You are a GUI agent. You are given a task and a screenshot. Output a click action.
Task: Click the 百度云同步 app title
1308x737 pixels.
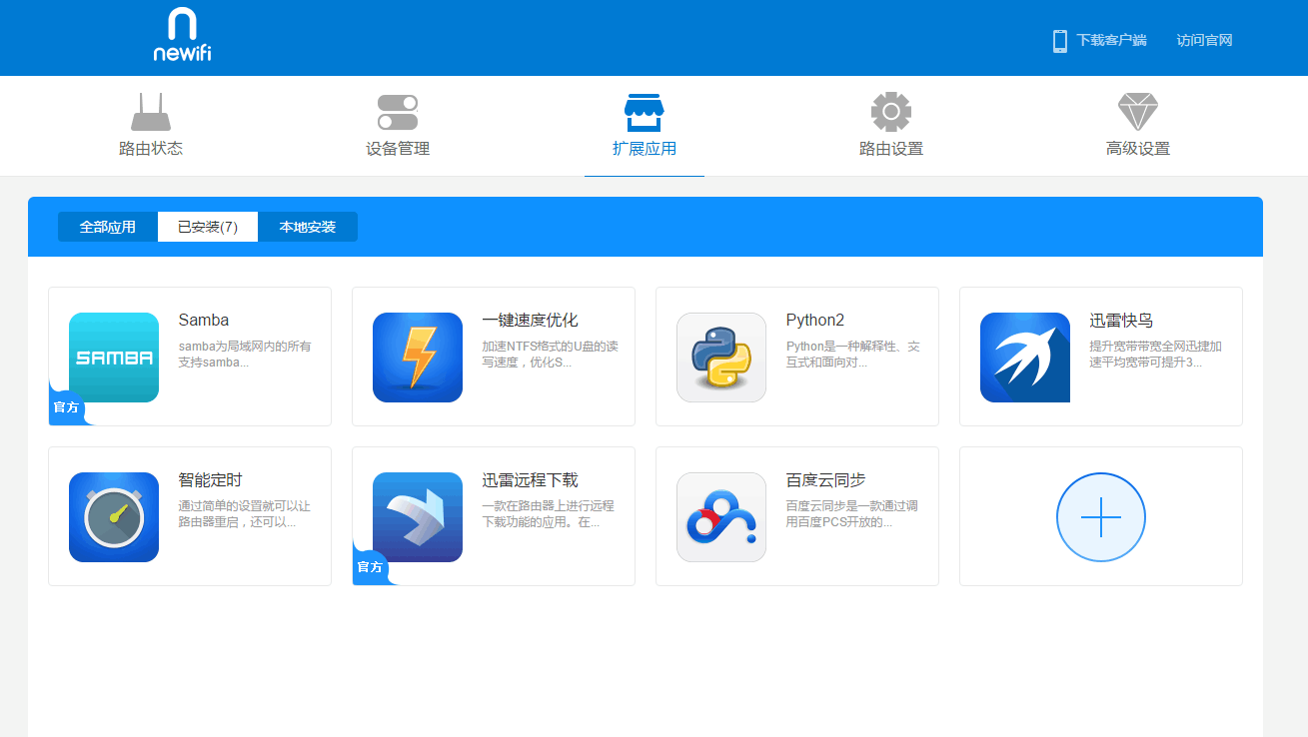pyautogui.click(x=826, y=480)
